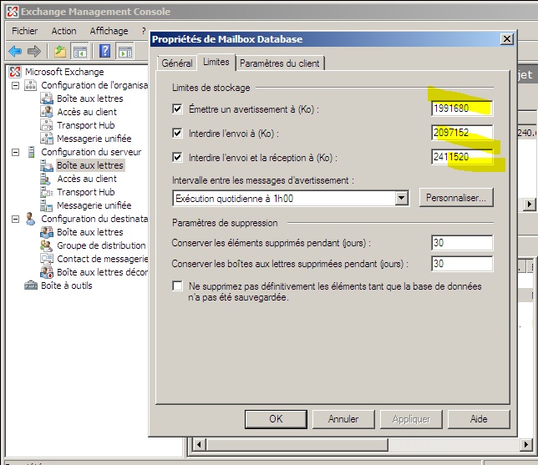Toggle the action pane toolbar icon
Screen dimensions: 538x465
[125, 52]
